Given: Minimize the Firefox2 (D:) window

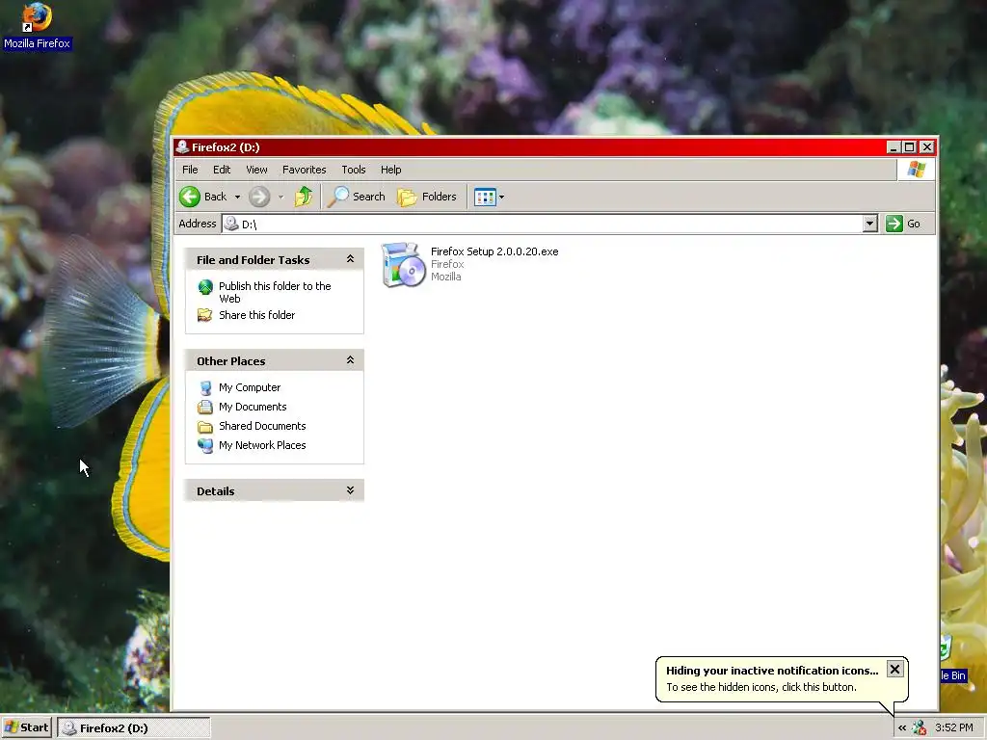Looking at the screenshot, I should [x=894, y=146].
